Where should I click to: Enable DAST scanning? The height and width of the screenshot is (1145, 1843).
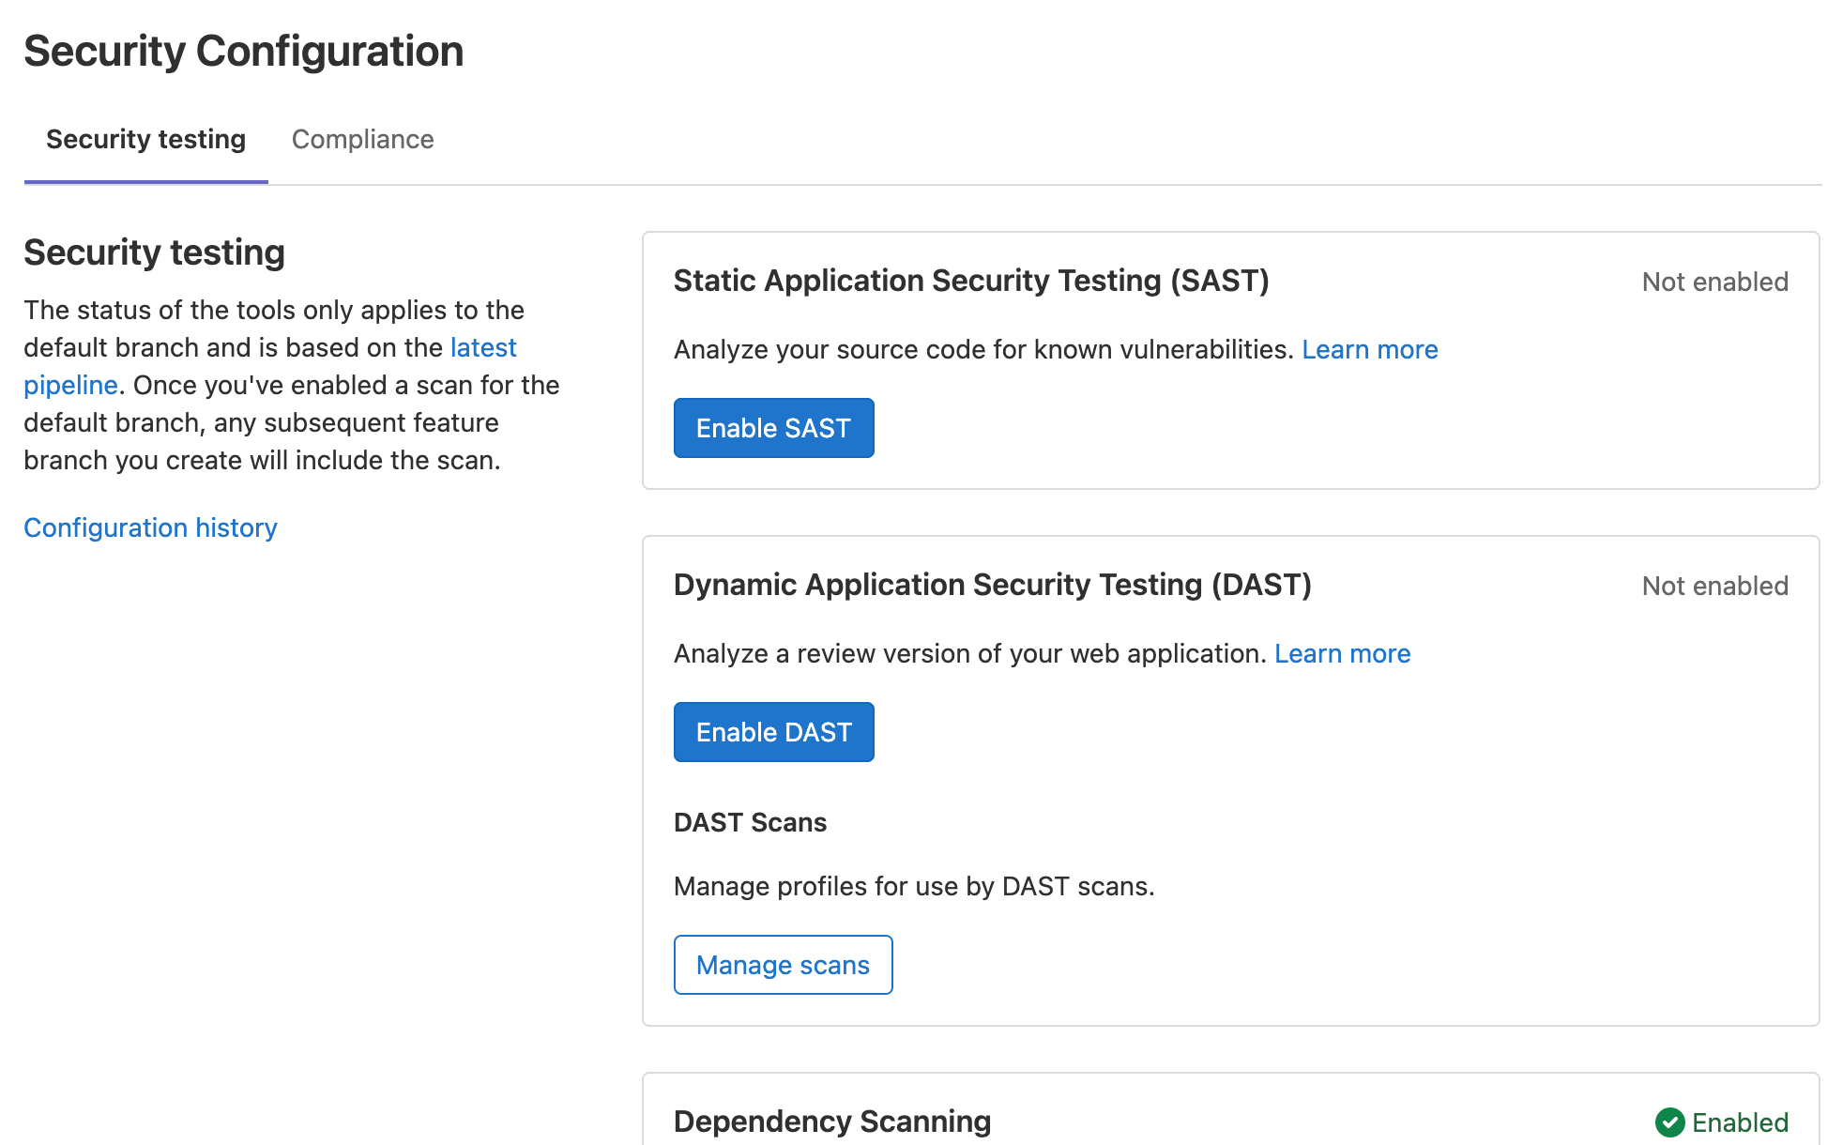772,732
